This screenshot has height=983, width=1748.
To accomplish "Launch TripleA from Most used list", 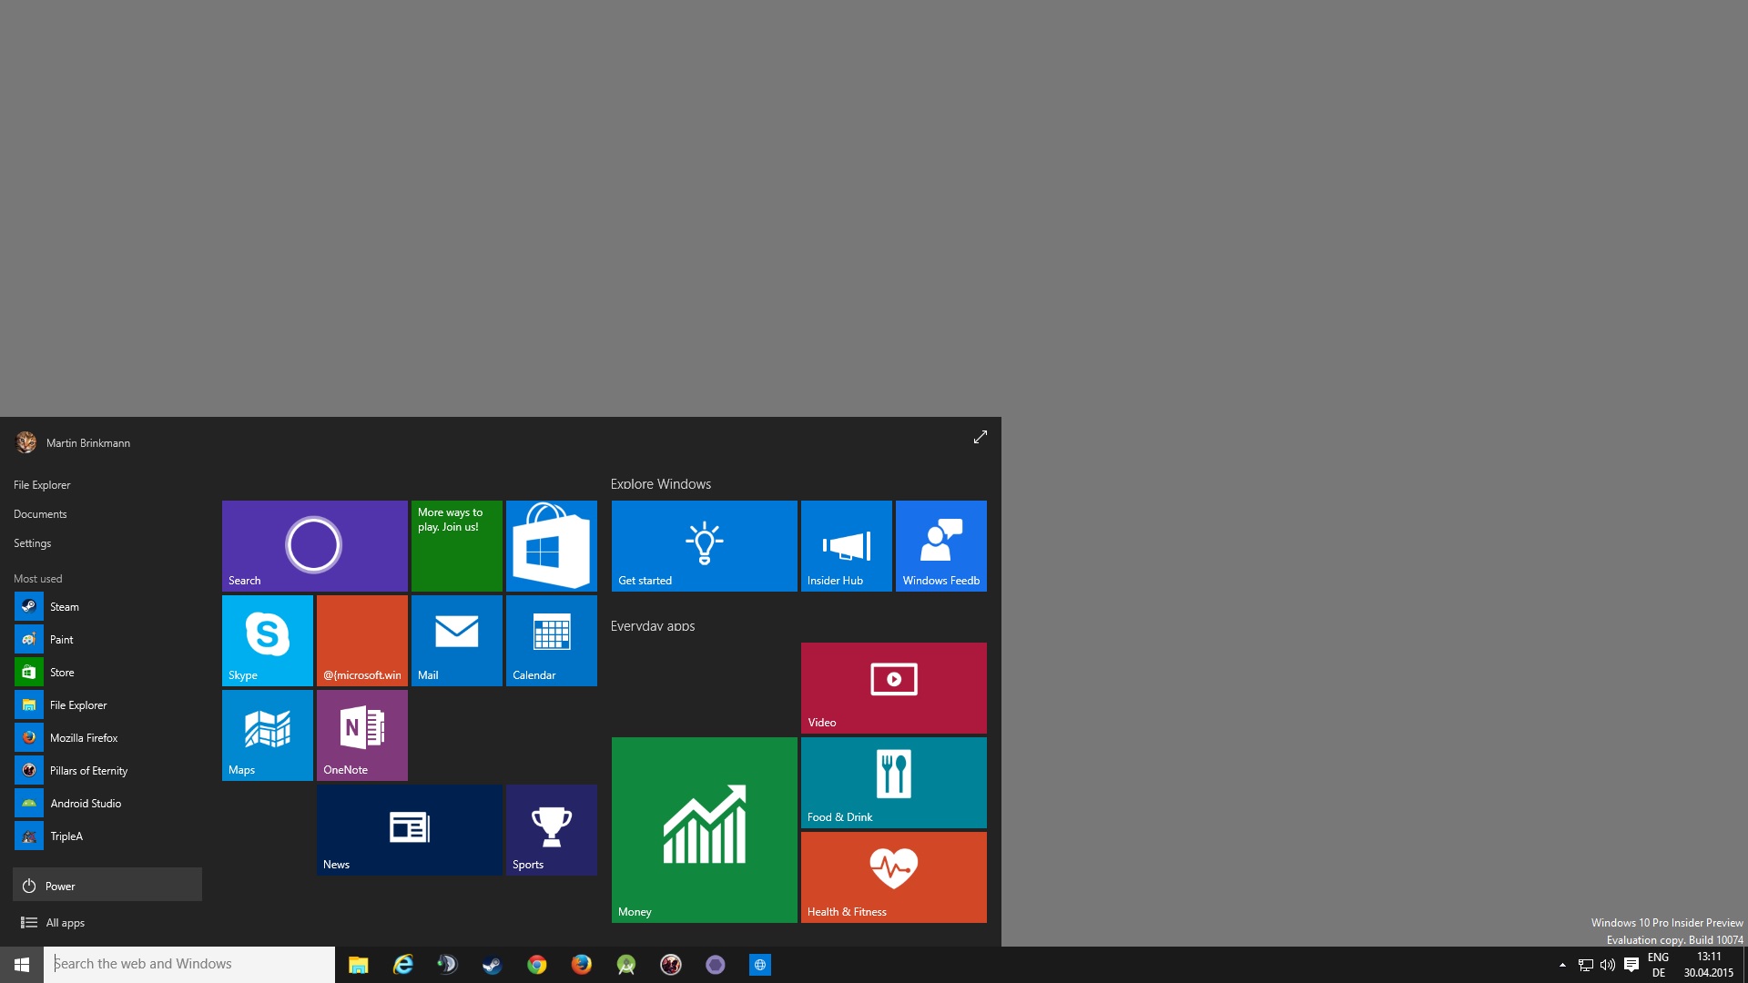I will (x=107, y=836).
